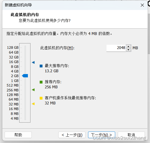Cancel the wizard via 取消 button
The width and height of the screenshot is (150, 143).
pyautogui.click(x=131, y=135)
